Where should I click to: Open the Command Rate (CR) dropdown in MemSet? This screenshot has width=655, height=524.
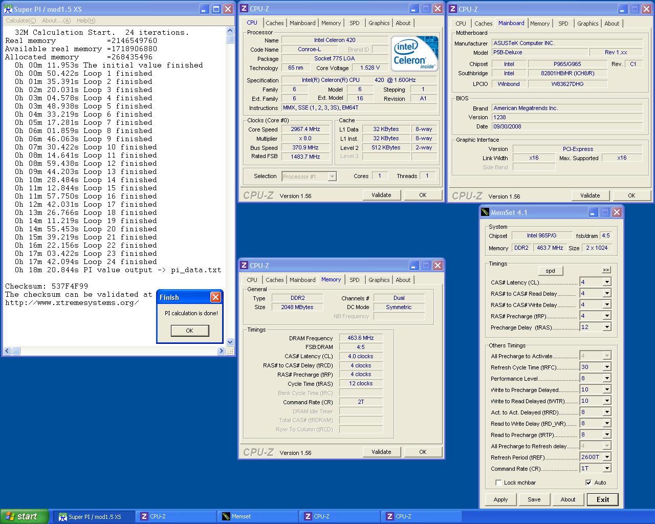coord(607,469)
